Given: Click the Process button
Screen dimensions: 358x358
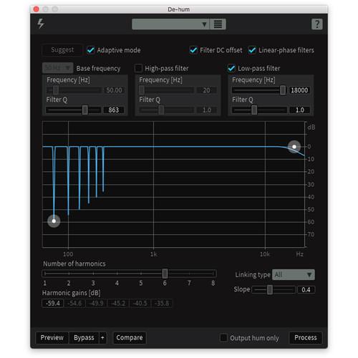Looking at the screenshot, I should coord(306,338).
